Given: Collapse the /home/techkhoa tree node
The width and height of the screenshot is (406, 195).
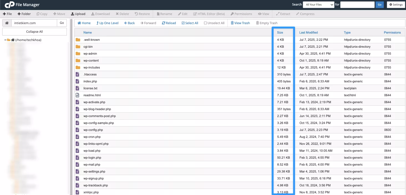Looking at the screenshot, I should [x=5, y=40].
